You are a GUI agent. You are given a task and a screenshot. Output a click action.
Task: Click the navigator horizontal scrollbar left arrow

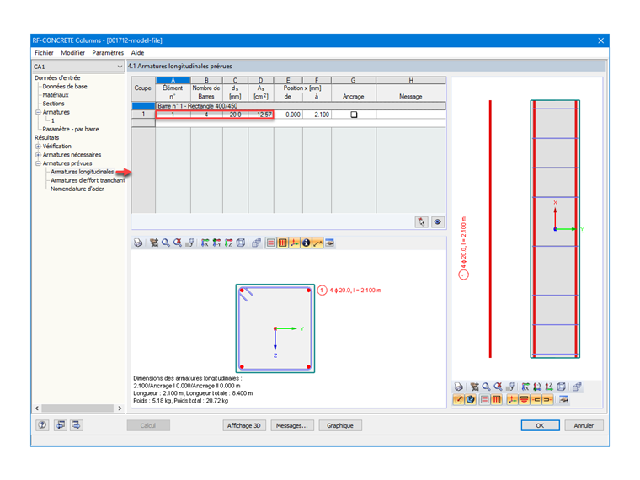37,408
